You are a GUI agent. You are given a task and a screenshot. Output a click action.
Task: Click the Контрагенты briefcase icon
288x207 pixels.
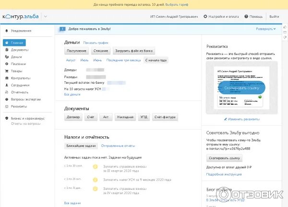7,78
